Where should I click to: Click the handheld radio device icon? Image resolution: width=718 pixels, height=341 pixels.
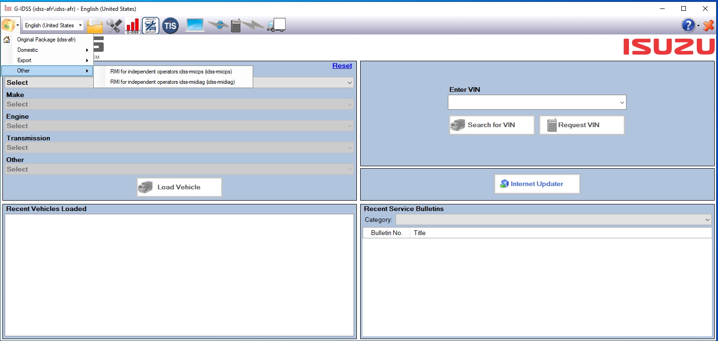236,25
